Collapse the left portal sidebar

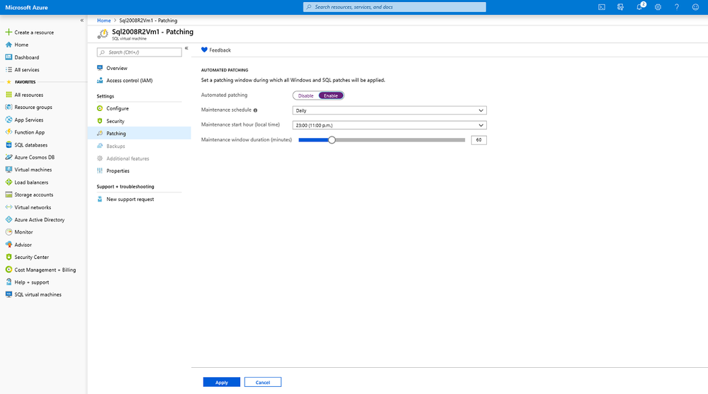click(x=82, y=21)
